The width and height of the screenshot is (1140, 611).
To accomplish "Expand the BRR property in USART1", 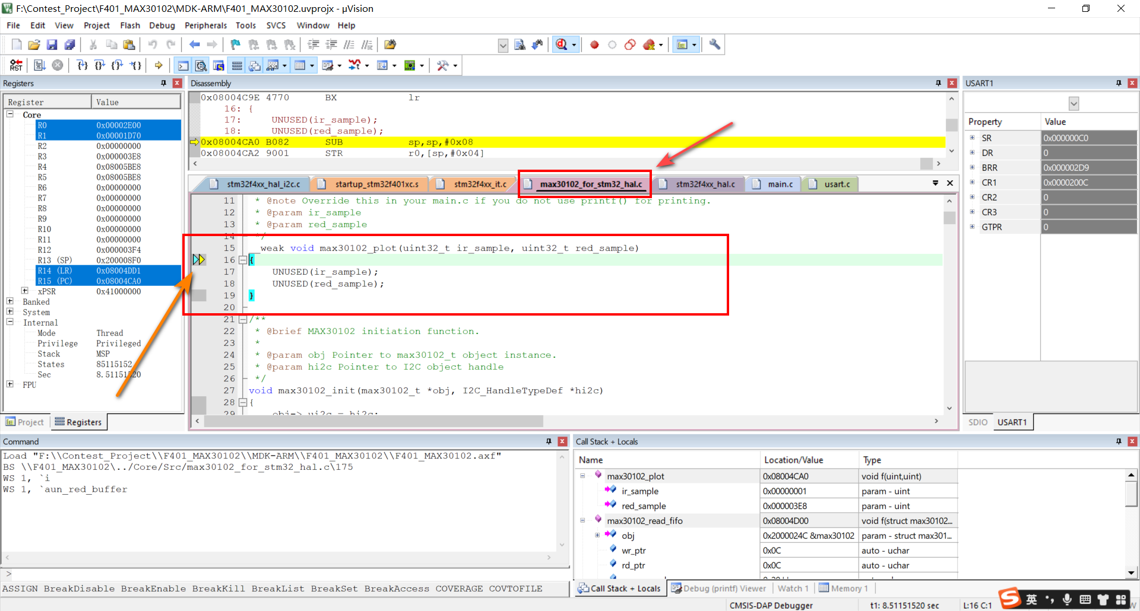I will pyautogui.click(x=973, y=167).
